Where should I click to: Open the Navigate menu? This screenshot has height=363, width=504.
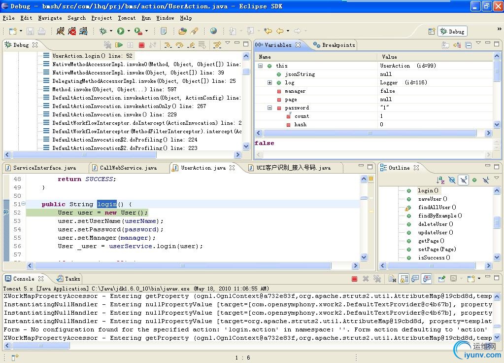50,18
